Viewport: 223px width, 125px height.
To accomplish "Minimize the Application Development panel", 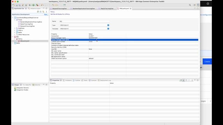I will [44, 8].
